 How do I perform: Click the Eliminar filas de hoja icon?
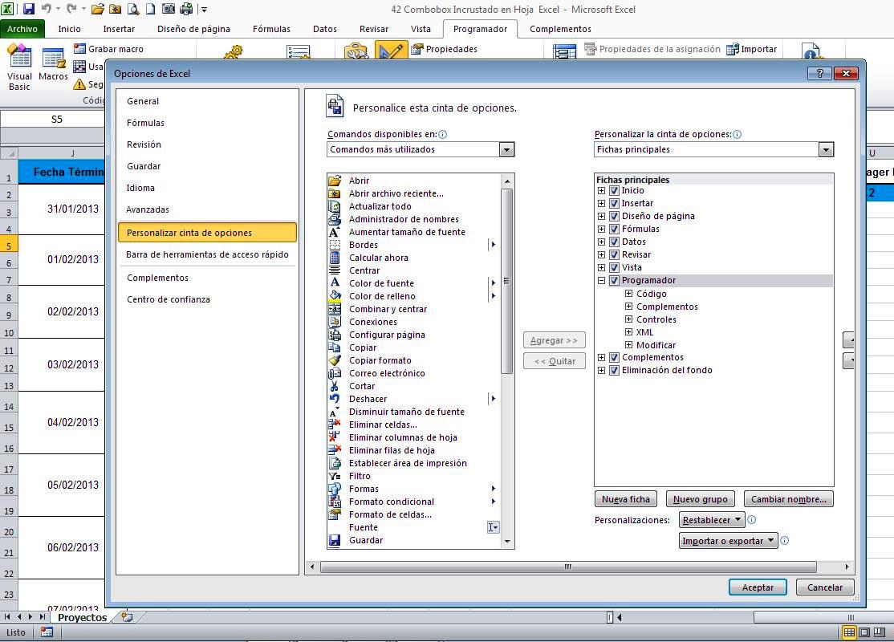tap(335, 450)
